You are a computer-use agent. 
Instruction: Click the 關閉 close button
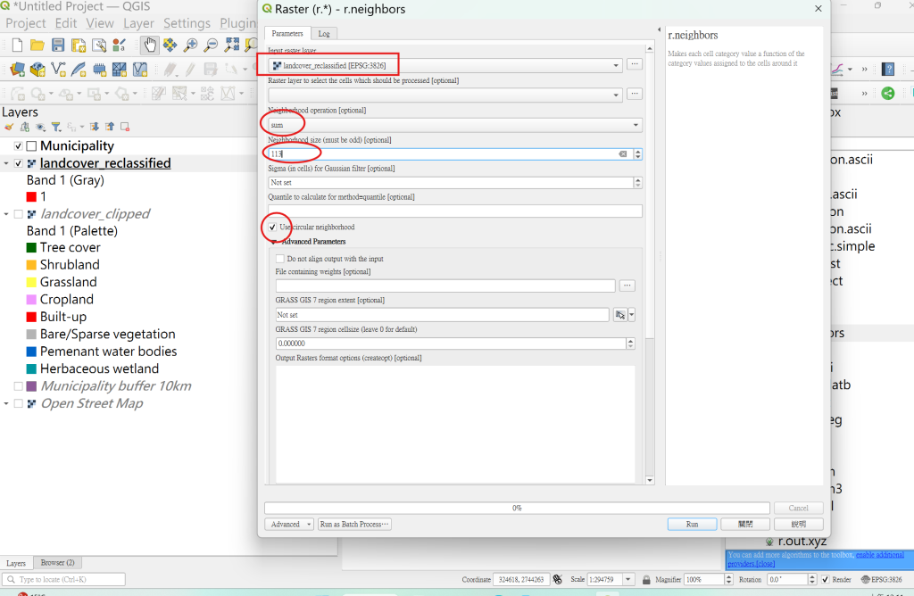(x=745, y=525)
